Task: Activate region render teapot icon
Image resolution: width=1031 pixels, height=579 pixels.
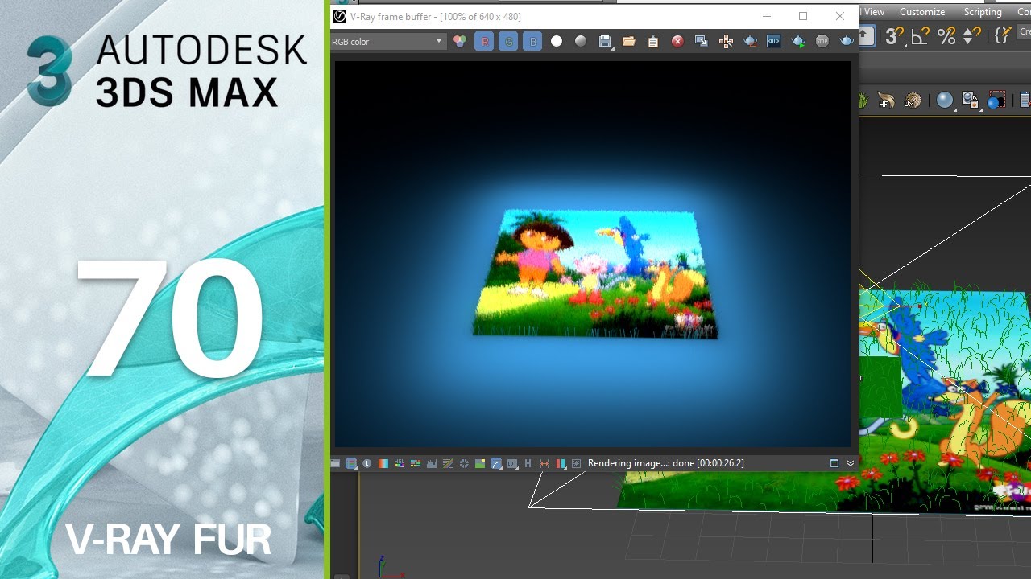Action: [750, 41]
